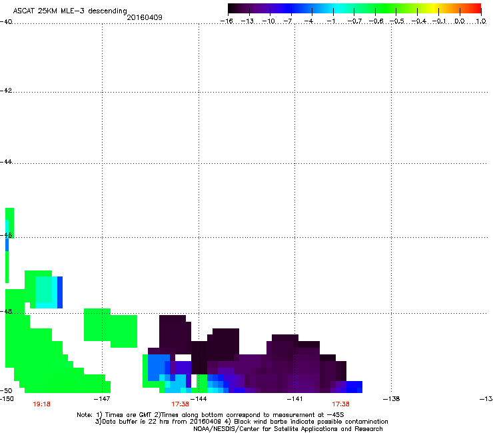Click the note line "Data buffer is 22 hrs"
The height and width of the screenshot is (433, 493).
(241, 422)
